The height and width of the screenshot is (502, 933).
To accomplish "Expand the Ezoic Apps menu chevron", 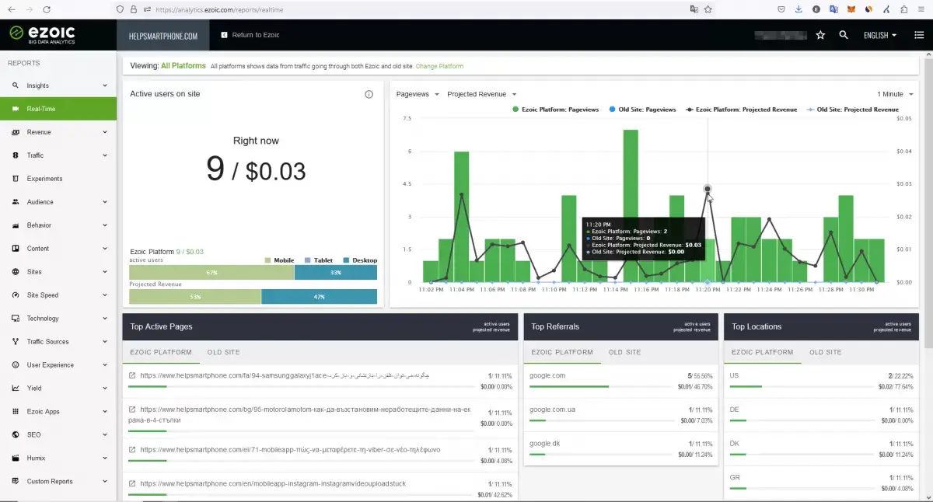I will 105,412.
